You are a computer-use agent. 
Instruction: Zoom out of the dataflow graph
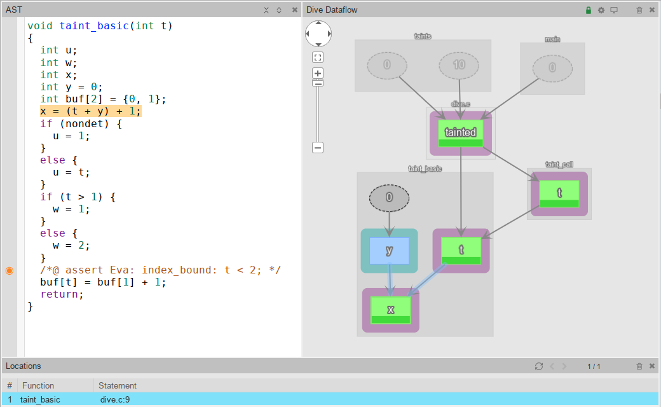[318, 148]
